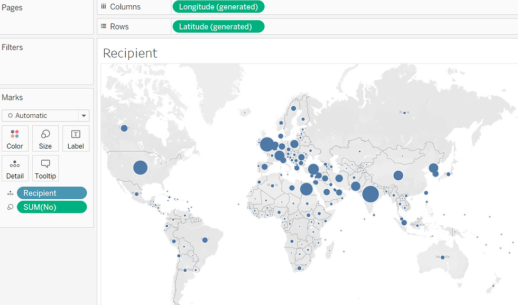Select the bubble over Egypt
This screenshot has height=305, width=518.
[306, 189]
